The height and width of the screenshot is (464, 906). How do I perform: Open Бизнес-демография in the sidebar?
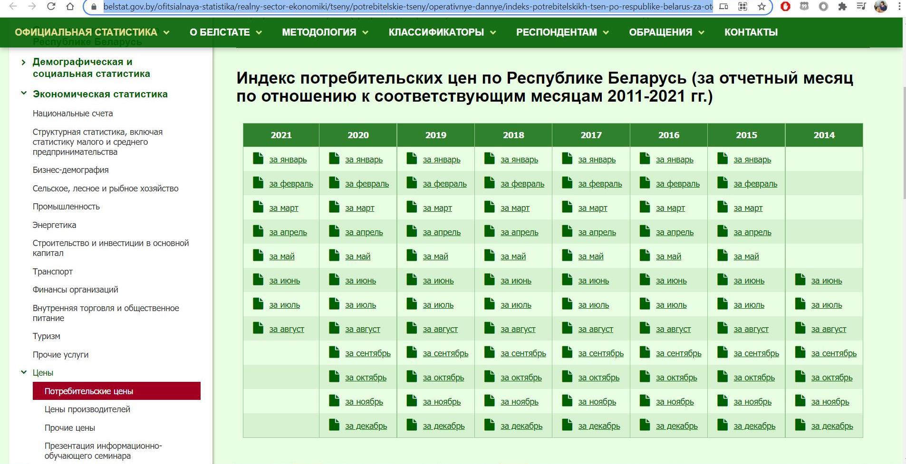[71, 170]
